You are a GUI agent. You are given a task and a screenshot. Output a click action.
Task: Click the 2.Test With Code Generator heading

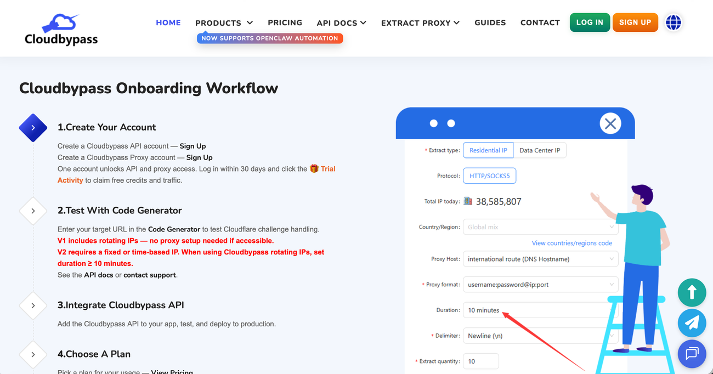click(120, 211)
